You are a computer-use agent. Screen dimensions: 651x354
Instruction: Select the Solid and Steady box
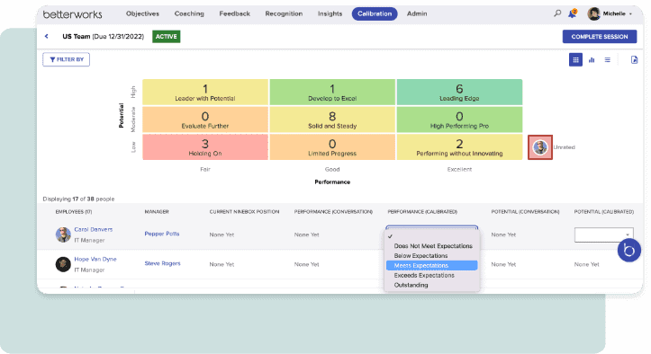(x=332, y=119)
